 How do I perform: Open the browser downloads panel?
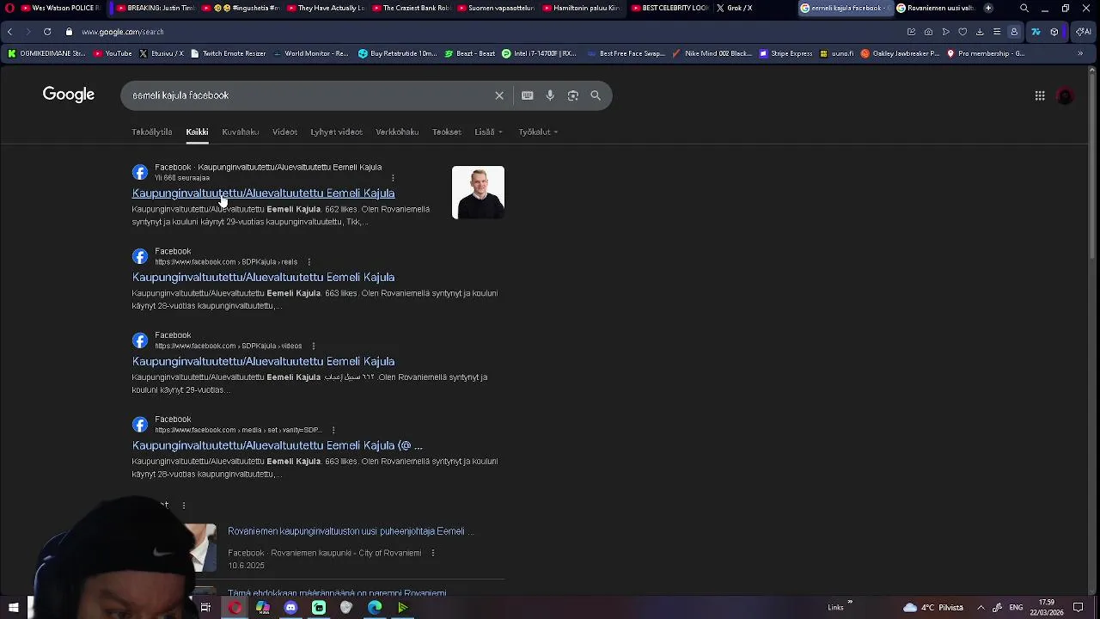pyautogui.click(x=980, y=32)
